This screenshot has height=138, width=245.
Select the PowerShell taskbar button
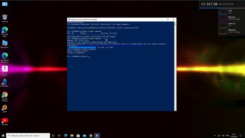[x=97, y=135]
